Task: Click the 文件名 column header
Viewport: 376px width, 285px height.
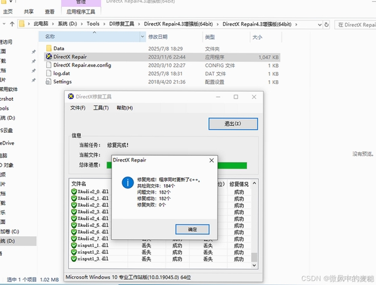Action: [x=79, y=184]
